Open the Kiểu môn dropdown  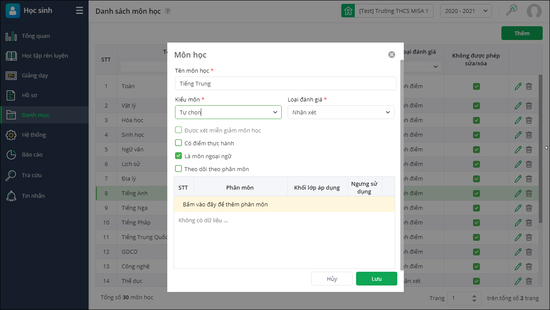coord(228,112)
